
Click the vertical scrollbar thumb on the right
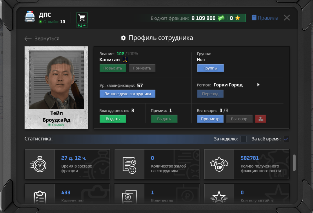coord(294,163)
